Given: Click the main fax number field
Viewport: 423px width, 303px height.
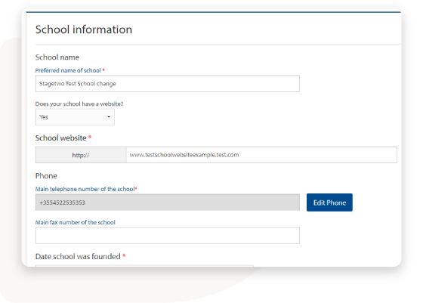Looking at the screenshot, I should [167, 236].
